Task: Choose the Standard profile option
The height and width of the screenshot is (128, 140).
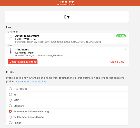Action: (10, 106)
